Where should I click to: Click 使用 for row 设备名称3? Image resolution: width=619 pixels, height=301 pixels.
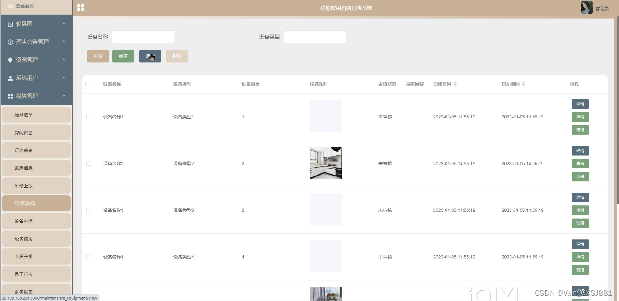coord(580,223)
